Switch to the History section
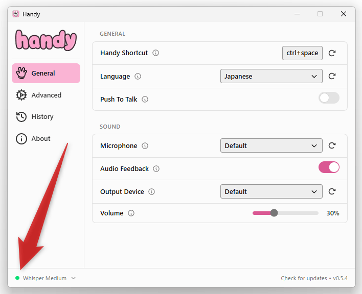The width and height of the screenshot is (362, 294). pyautogui.click(x=42, y=117)
